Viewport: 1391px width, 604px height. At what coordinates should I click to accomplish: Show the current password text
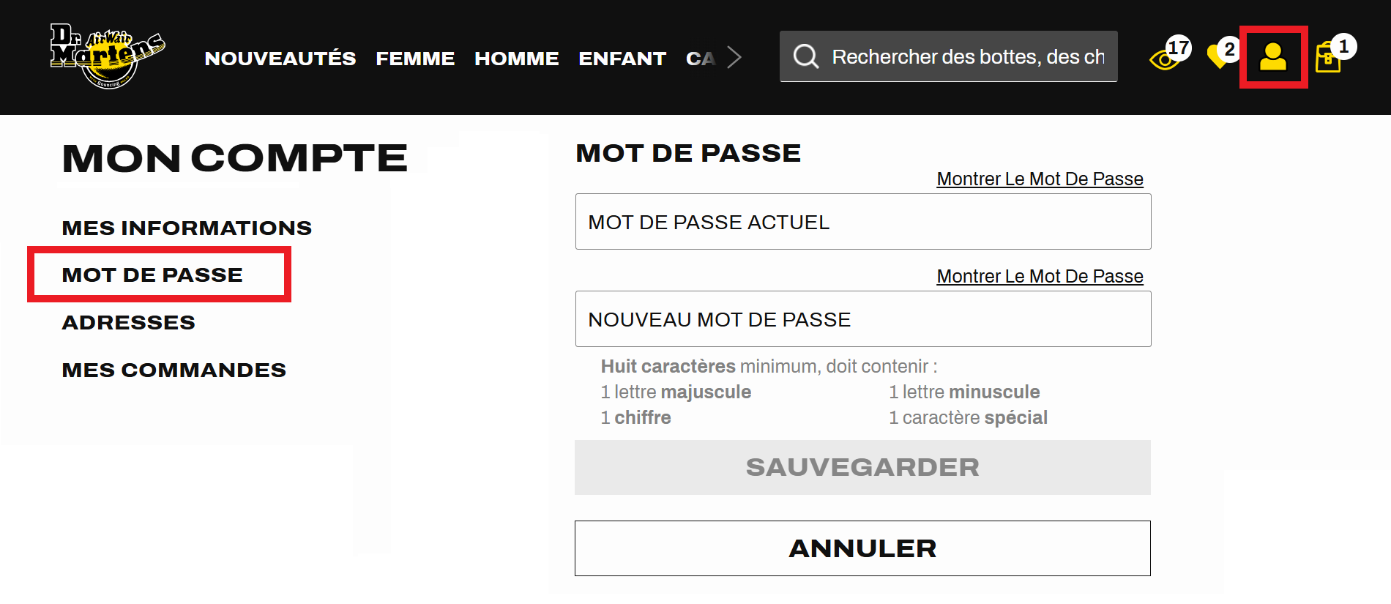1040,179
